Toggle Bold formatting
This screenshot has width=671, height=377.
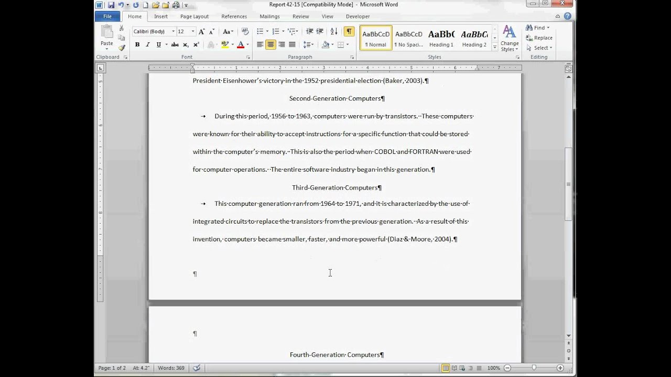137,45
